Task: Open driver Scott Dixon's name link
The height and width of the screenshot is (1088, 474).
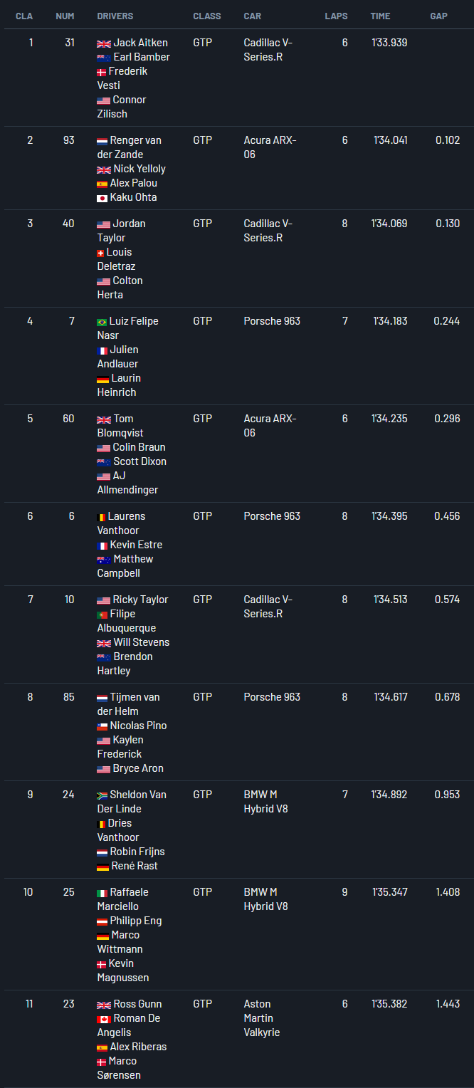Action: click(139, 461)
